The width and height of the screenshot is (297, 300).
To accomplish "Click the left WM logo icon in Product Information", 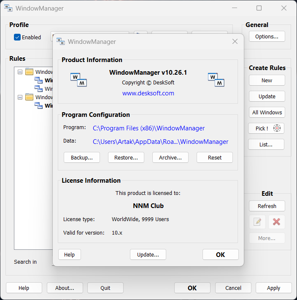I will [x=78, y=80].
